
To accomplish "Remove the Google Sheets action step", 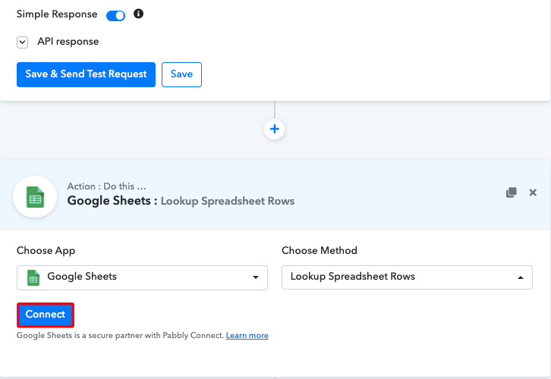I will (x=533, y=193).
